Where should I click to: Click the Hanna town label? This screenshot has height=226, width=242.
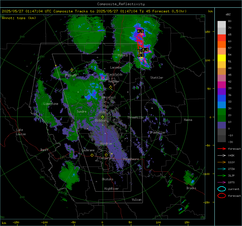click(x=188, y=120)
